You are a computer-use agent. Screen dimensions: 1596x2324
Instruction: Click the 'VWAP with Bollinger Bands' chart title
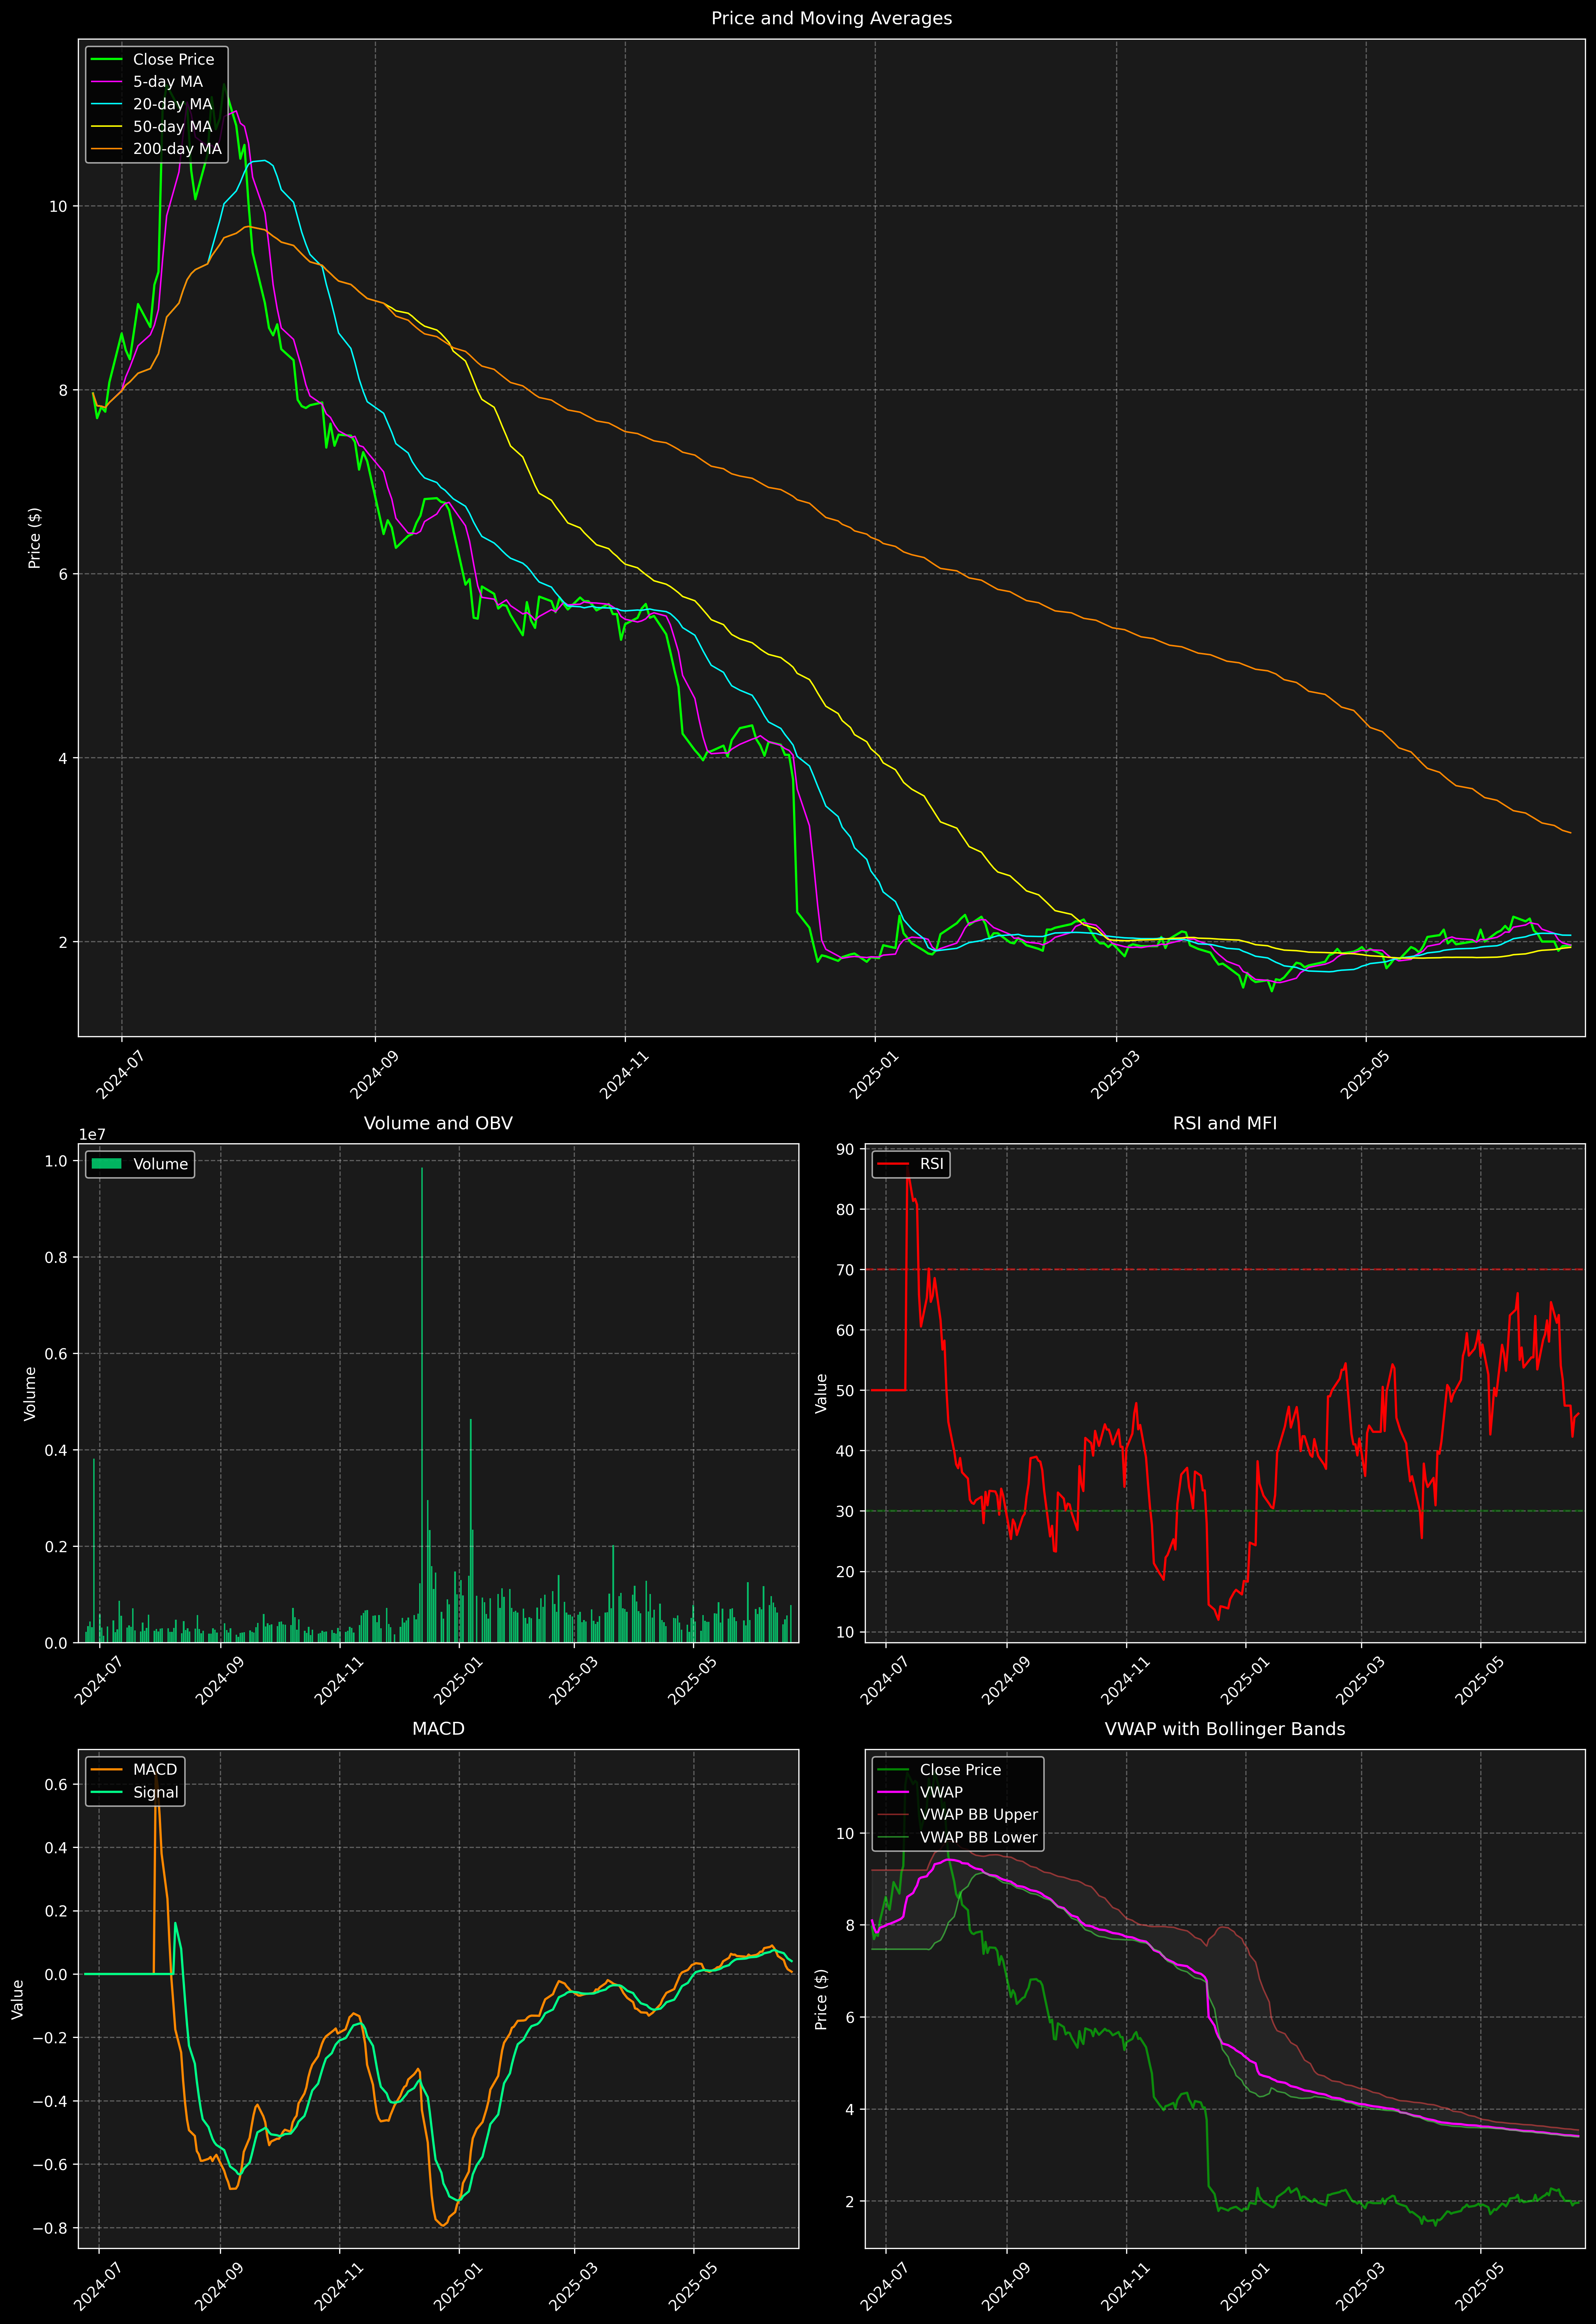coord(1225,1729)
